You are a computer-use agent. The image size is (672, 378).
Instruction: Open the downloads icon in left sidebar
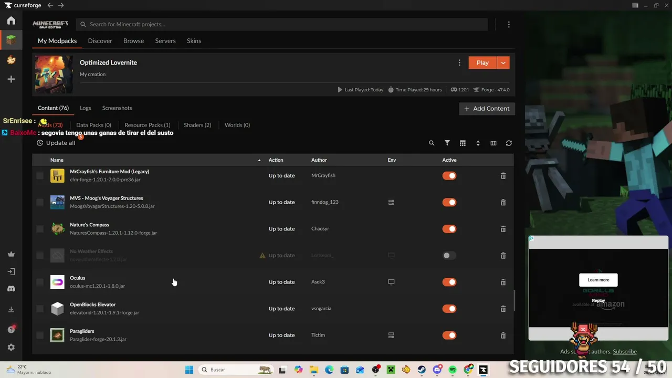(11, 310)
